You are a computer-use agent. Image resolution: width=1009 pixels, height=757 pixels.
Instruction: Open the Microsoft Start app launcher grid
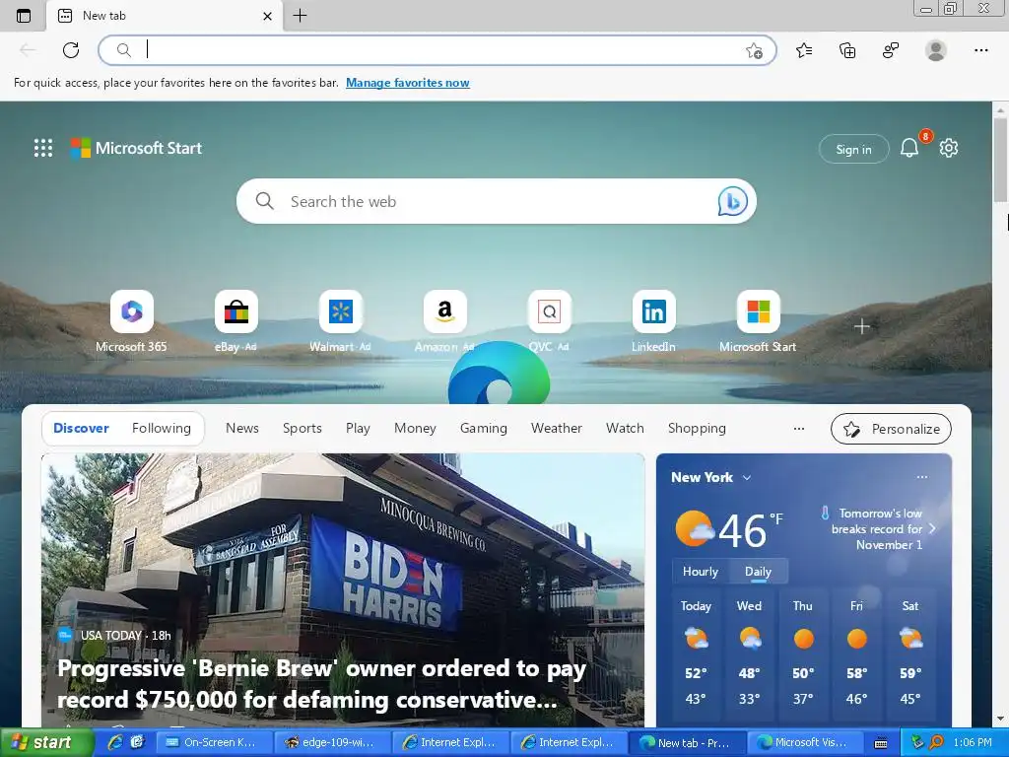[43, 148]
